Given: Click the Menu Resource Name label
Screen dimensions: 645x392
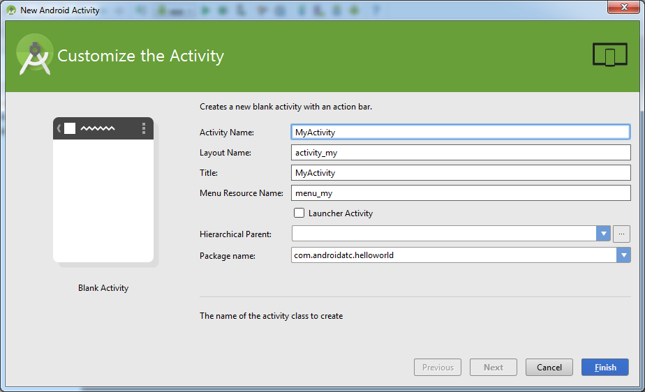Looking at the screenshot, I should [242, 193].
